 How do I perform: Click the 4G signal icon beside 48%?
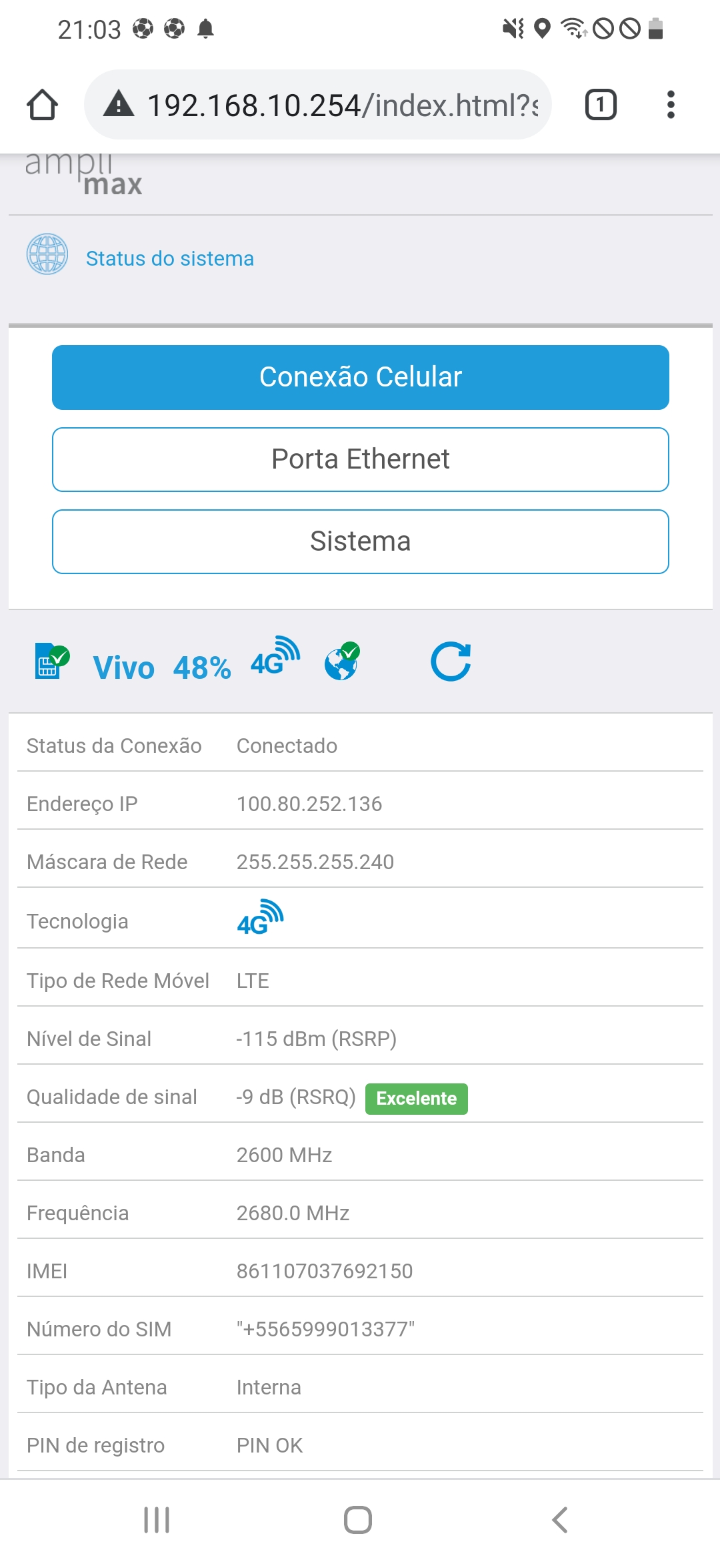tap(275, 657)
